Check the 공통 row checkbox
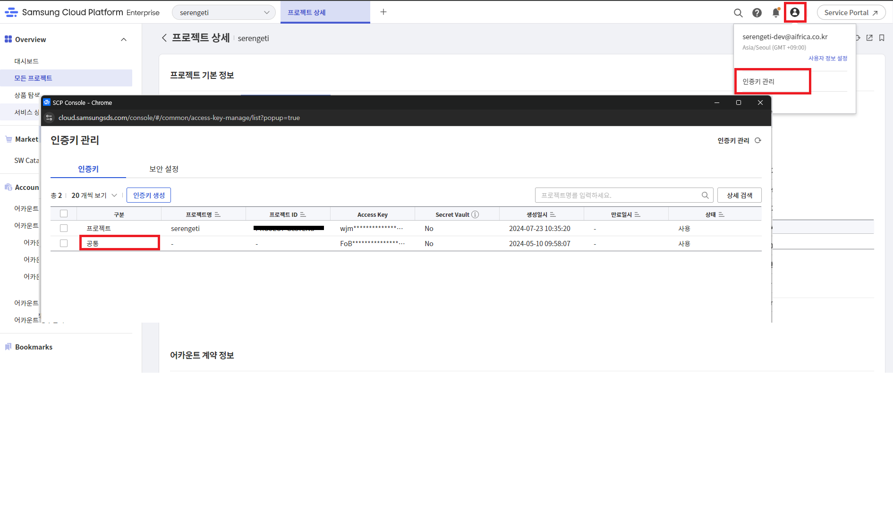Viewport: 893px width, 530px height. coord(64,243)
